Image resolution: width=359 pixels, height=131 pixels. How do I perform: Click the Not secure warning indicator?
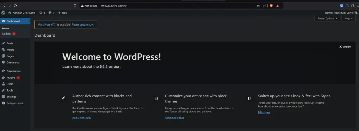click(89, 6)
